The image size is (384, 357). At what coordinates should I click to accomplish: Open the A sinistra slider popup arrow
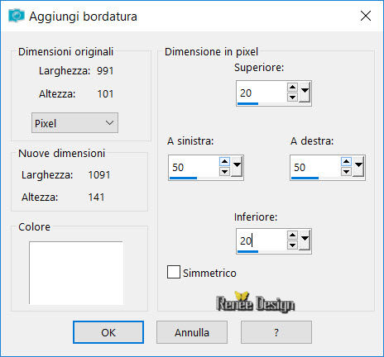point(237,166)
